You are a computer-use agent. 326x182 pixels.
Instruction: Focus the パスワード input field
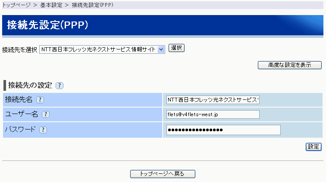click(223, 130)
